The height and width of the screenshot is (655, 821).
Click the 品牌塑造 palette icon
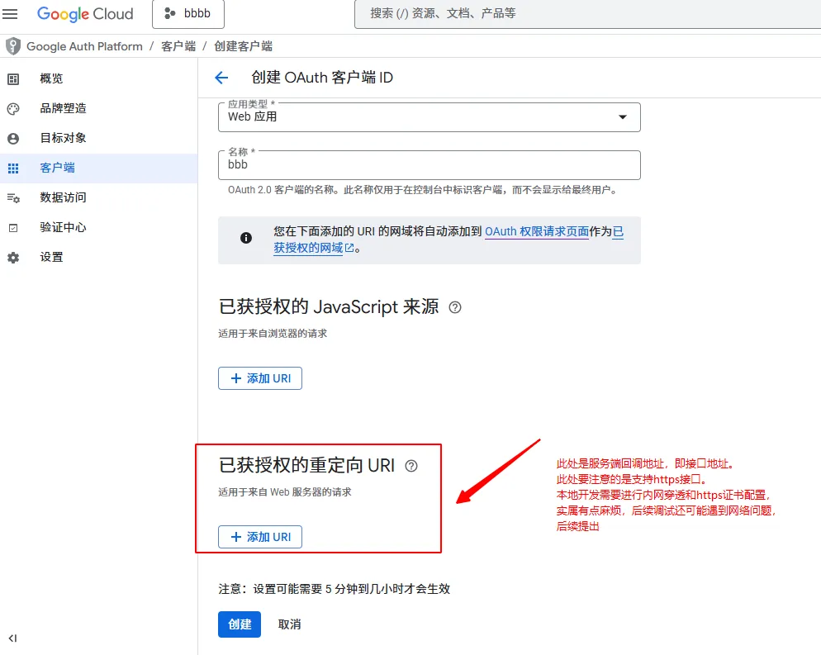point(13,108)
